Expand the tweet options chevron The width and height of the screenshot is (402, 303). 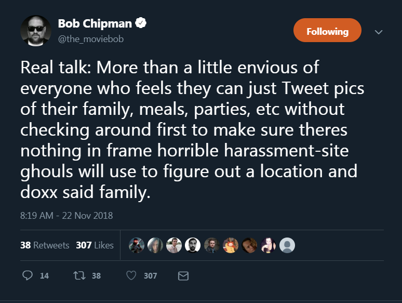[x=379, y=32]
